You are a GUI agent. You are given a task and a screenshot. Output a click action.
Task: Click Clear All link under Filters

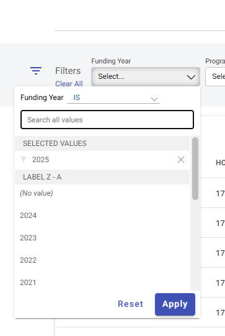click(x=69, y=84)
